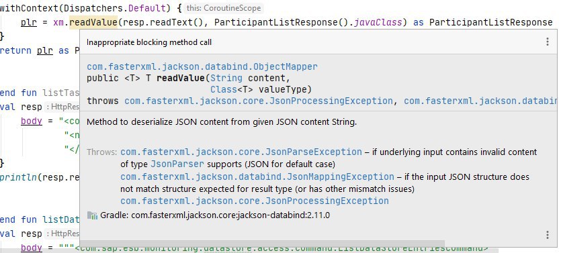
Task: Click the println(resp.re... statement
Action: point(40,177)
